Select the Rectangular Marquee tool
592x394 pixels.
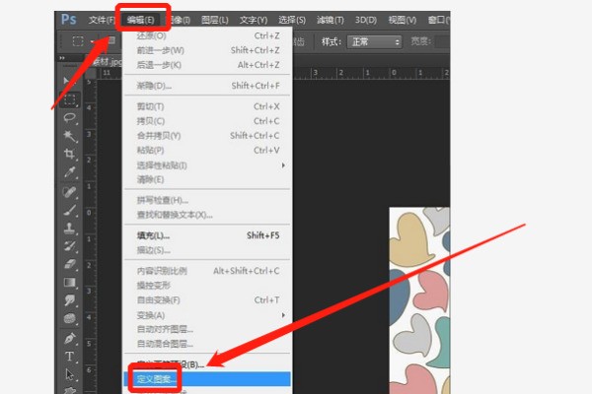[x=70, y=100]
